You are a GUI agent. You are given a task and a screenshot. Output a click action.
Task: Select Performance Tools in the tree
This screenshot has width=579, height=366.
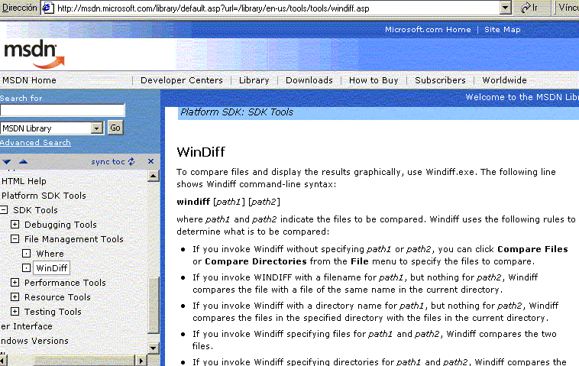(65, 283)
